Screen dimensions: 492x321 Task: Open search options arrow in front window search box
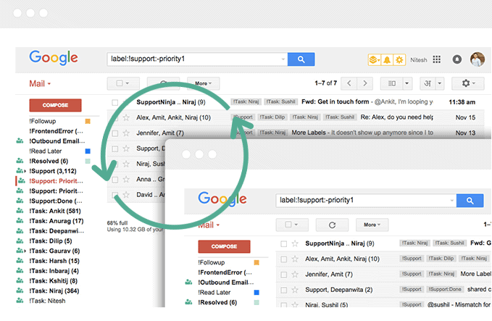point(452,200)
